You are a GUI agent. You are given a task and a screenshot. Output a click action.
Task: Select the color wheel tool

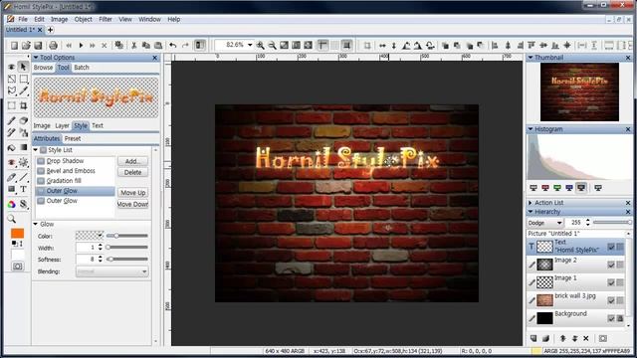coord(12,204)
